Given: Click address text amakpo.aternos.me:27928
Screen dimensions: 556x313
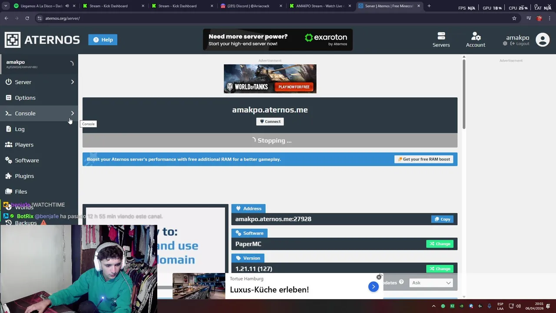Looking at the screenshot, I should 273,219.
